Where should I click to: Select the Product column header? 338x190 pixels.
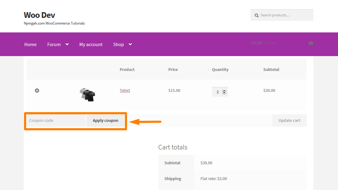(127, 69)
